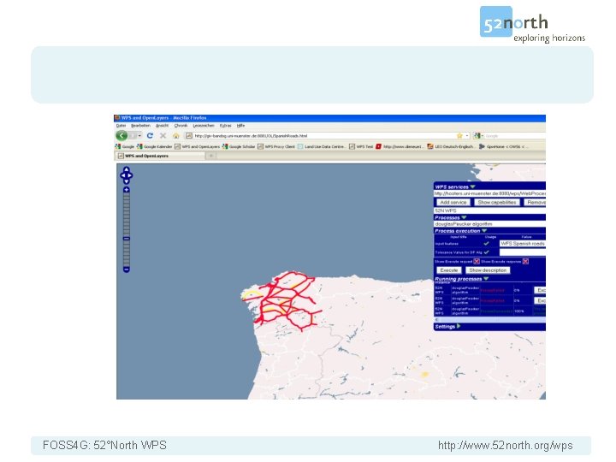Viewport: 616px width, 462px height.
Task: Open the Bearbeiten menu
Action: (x=140, y=125)
